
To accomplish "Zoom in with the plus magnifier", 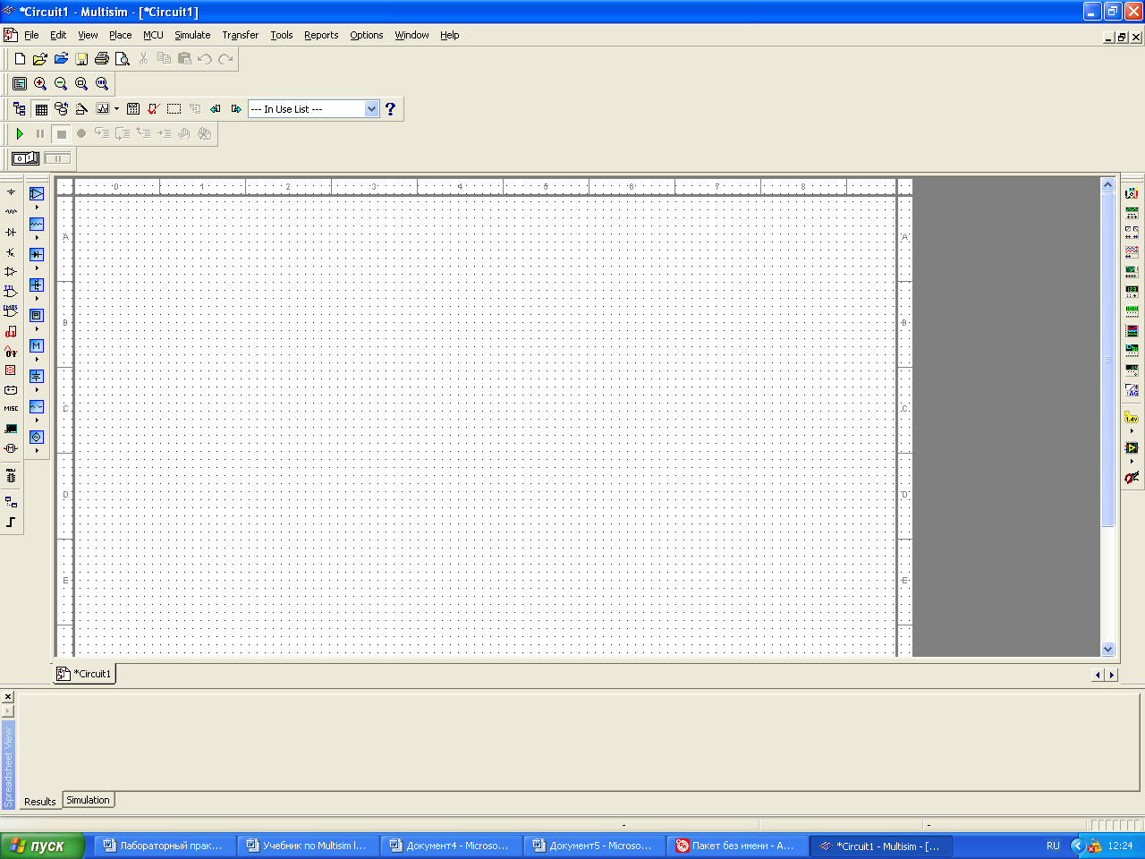I will tap(40, 83).
